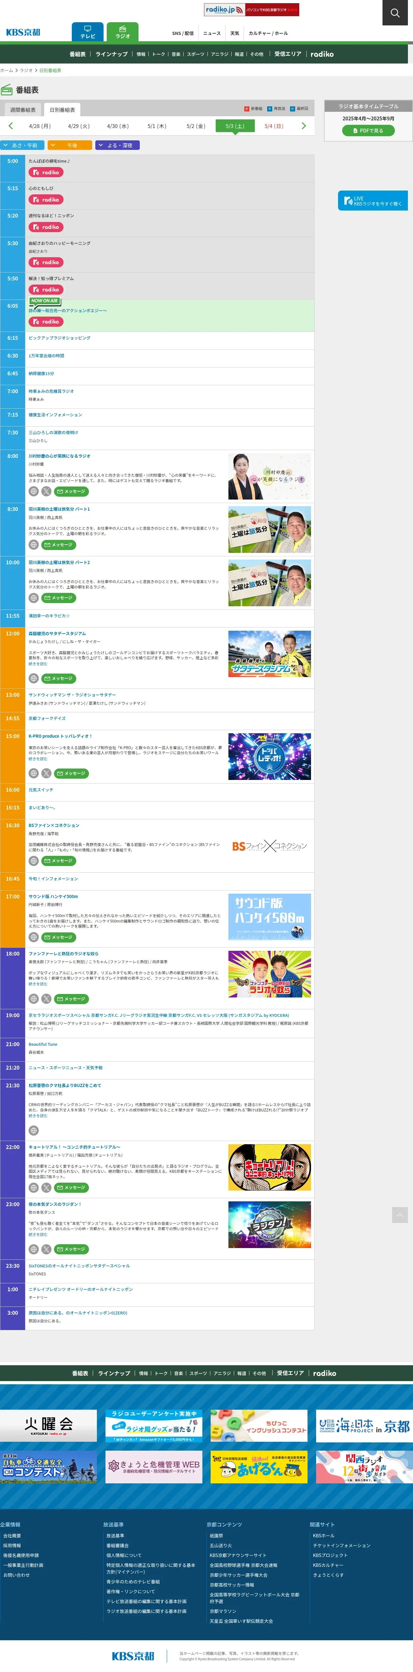Screen dimensions: 413x1672
Task: Open ピックアップラジオショッピング program link
Action: [60, 338]
